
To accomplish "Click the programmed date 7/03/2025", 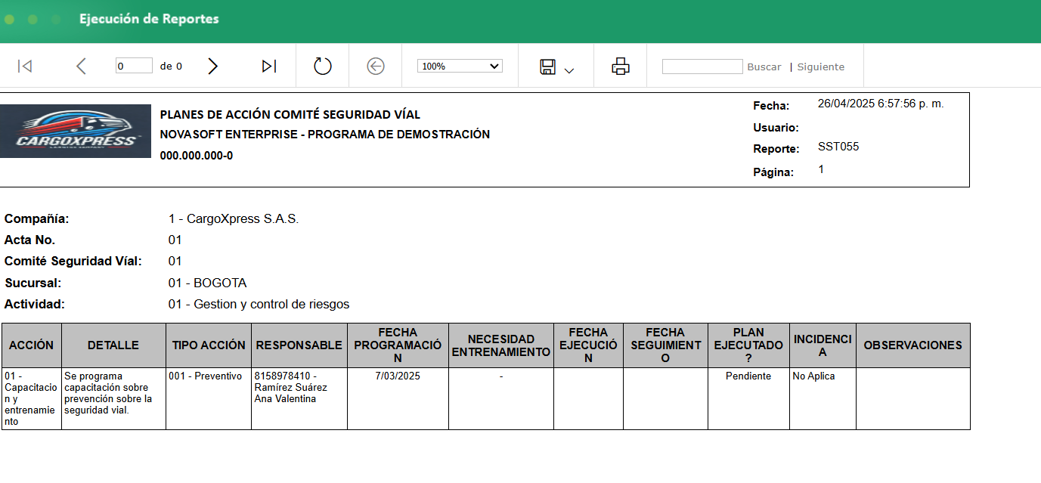I will tap(398, 376).
